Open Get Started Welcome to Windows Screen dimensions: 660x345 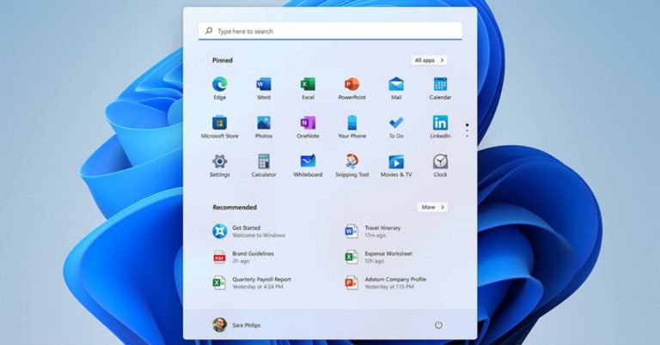(248, 232)
